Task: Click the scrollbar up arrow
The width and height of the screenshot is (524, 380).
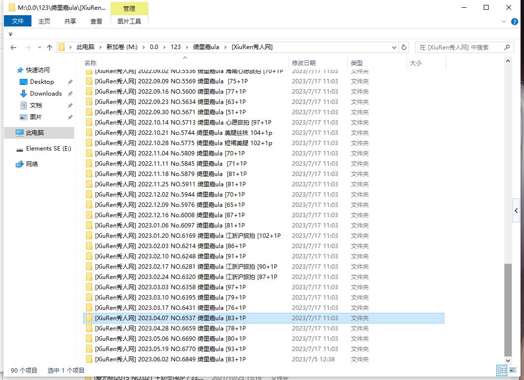Action: pyautogui.click(x=508, y=61)
